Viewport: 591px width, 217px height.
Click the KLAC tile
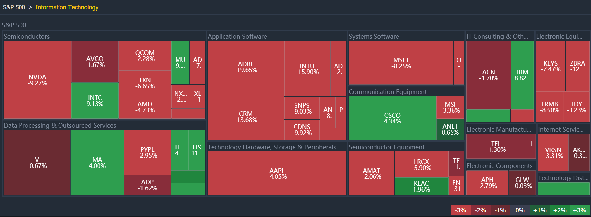click(x=421, y=186)
